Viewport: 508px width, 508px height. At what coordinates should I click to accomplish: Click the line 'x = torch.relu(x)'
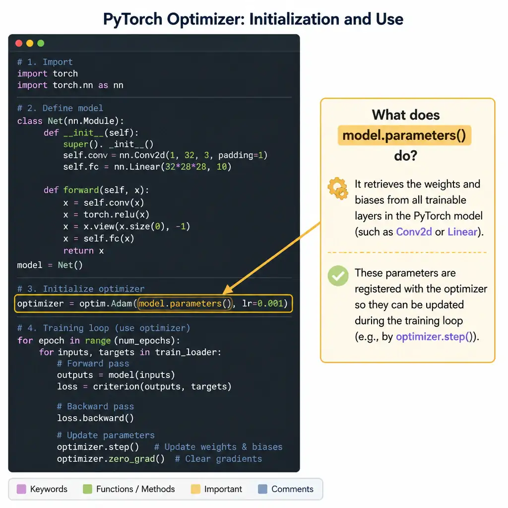click(106, 214)
